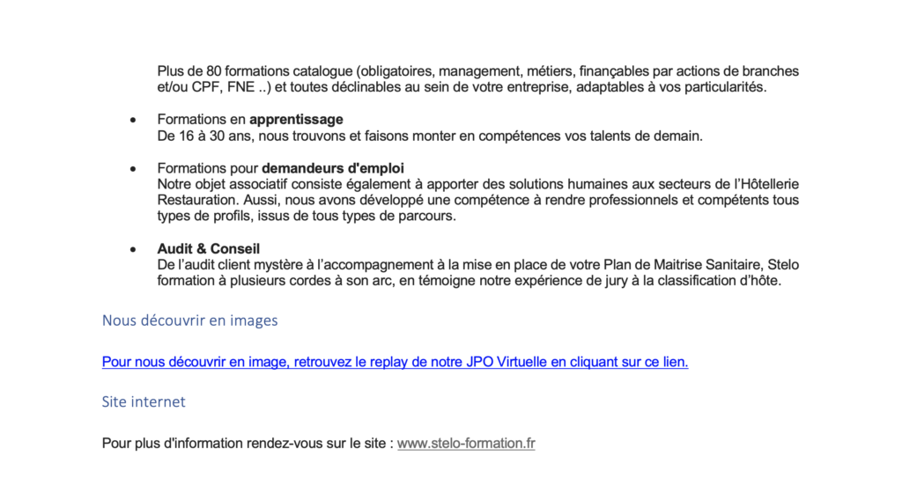Click the word "l'Hôtellerie" in the paragraph
The width and height of the screenshot is (902, 493).
764,184
